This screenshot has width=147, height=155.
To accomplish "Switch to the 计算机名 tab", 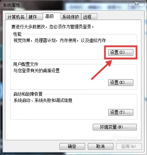I will pos(16,17).
